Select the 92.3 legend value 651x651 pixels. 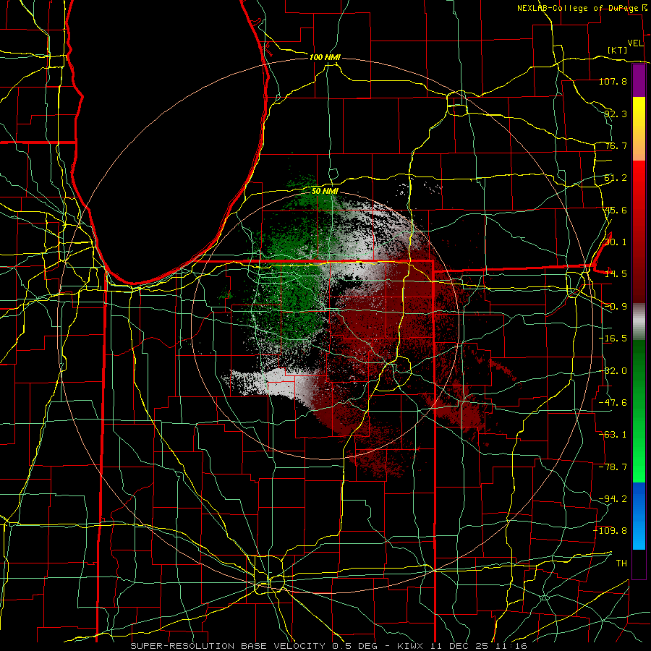tap(616, 114)
